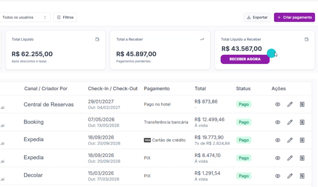318x187 pixels.
Task: Click the wallet icon on Total Líquido card
Action: tap(97, 39)
